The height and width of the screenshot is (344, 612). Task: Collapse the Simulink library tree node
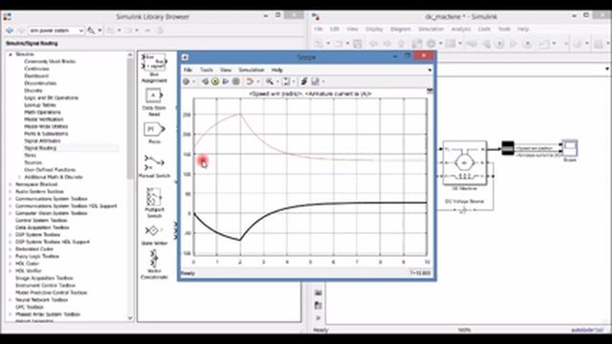(11, 54)
